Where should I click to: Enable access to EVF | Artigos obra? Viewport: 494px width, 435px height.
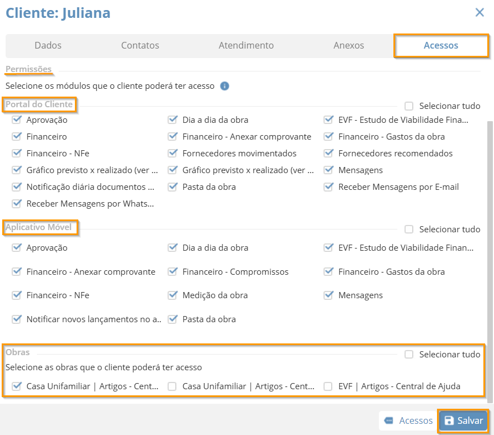[x=328, y=386]
